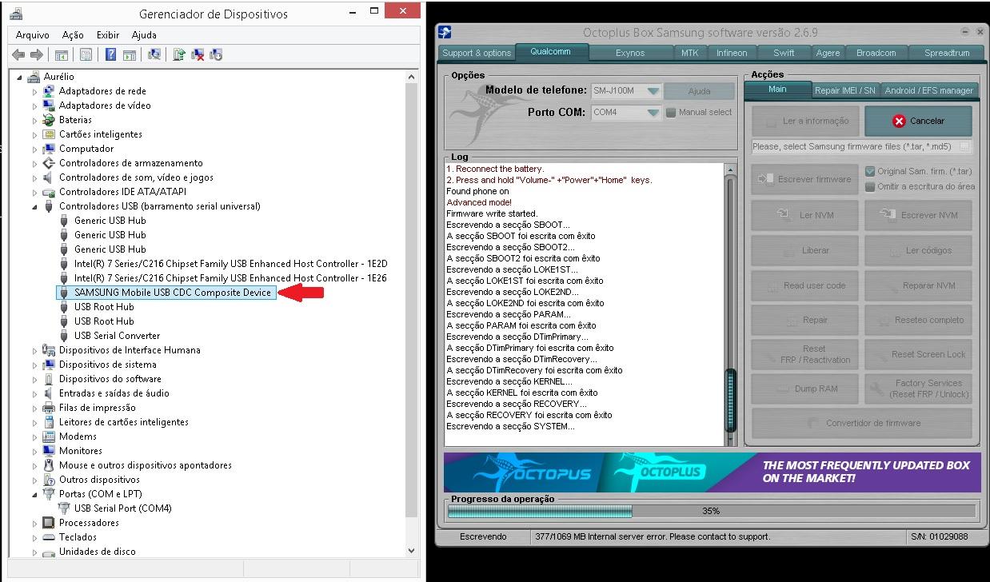
Task: Open the Repair IMEI / SN tab
Action: coord(845,90)
